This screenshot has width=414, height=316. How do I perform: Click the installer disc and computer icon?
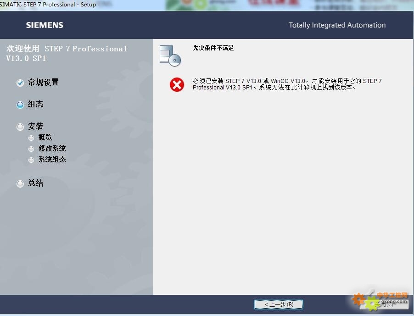click(x=170, y=55)
